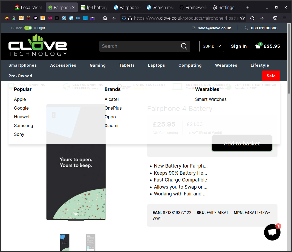Image resolution: width=292 pixels, height=252 pixels.
Task: Open the basket icon with badge
Action: tap(259, 45)
